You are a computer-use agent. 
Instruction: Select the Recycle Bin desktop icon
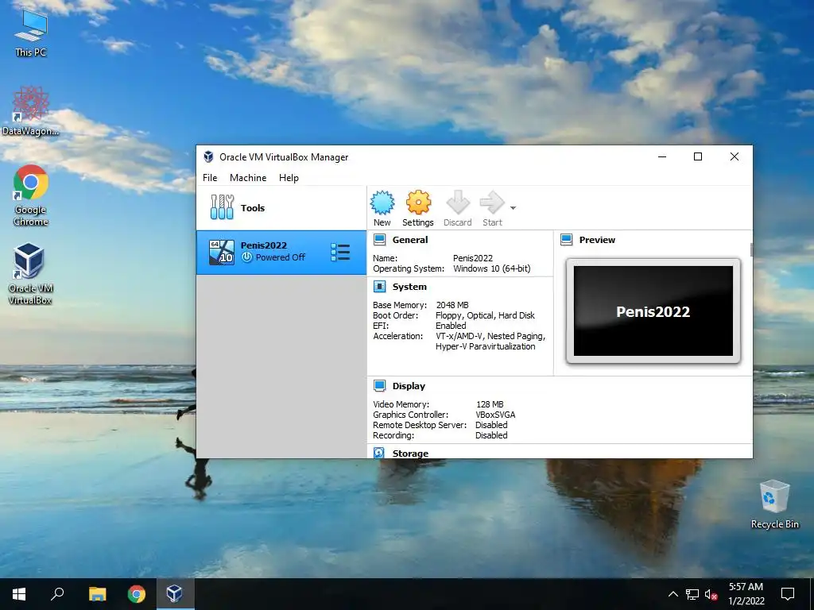pos(774,504)
